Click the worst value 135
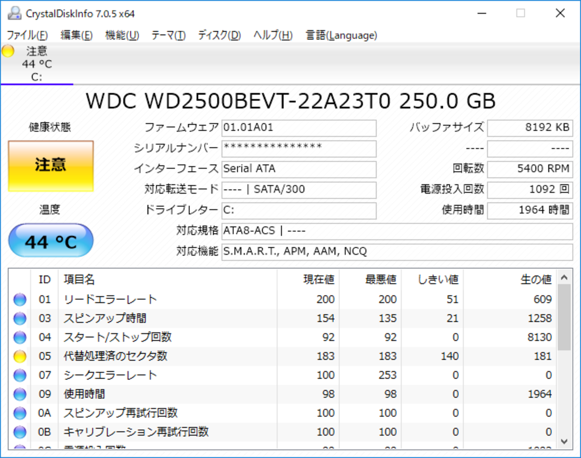This screenshot has width=581, height=458. (387, 318)
